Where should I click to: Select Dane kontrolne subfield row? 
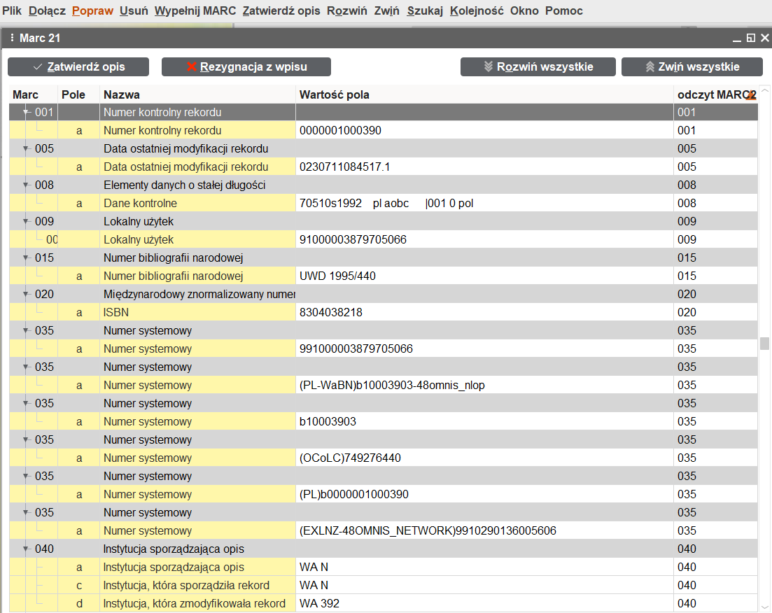pos(383,204)
